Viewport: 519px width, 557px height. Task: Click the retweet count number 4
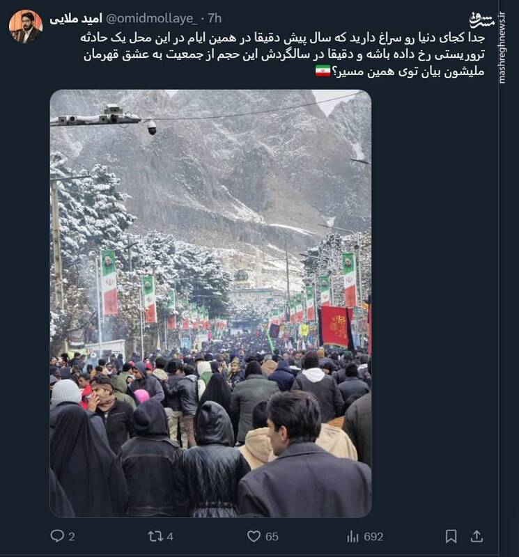click(170, 536)
